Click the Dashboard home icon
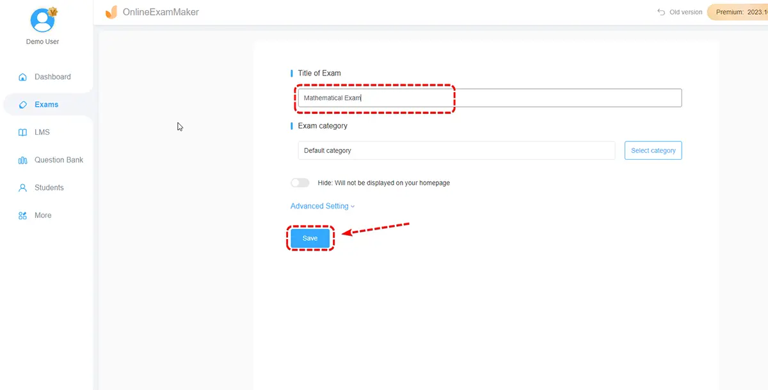This screenshot has width=768, height=390. click(x=23, y=77)
